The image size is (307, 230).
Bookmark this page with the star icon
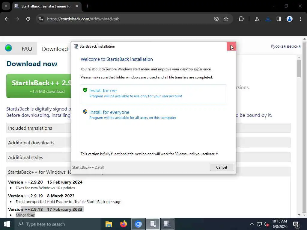click(x=226, y=19)
